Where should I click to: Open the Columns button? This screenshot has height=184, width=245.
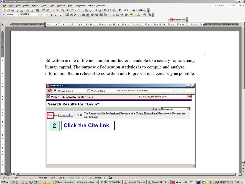105,10
